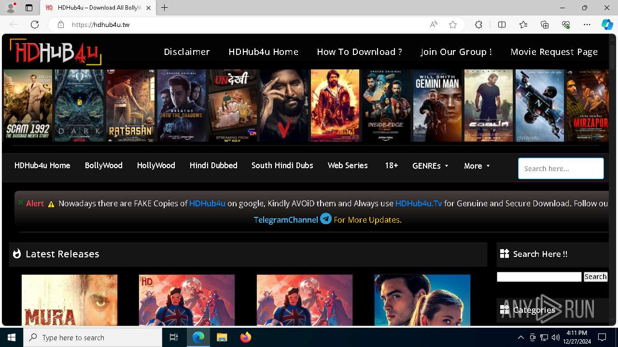Follow the HDHub4u.Tv link in alert
This screenshot has width=618, height=347.
[419, 203]
